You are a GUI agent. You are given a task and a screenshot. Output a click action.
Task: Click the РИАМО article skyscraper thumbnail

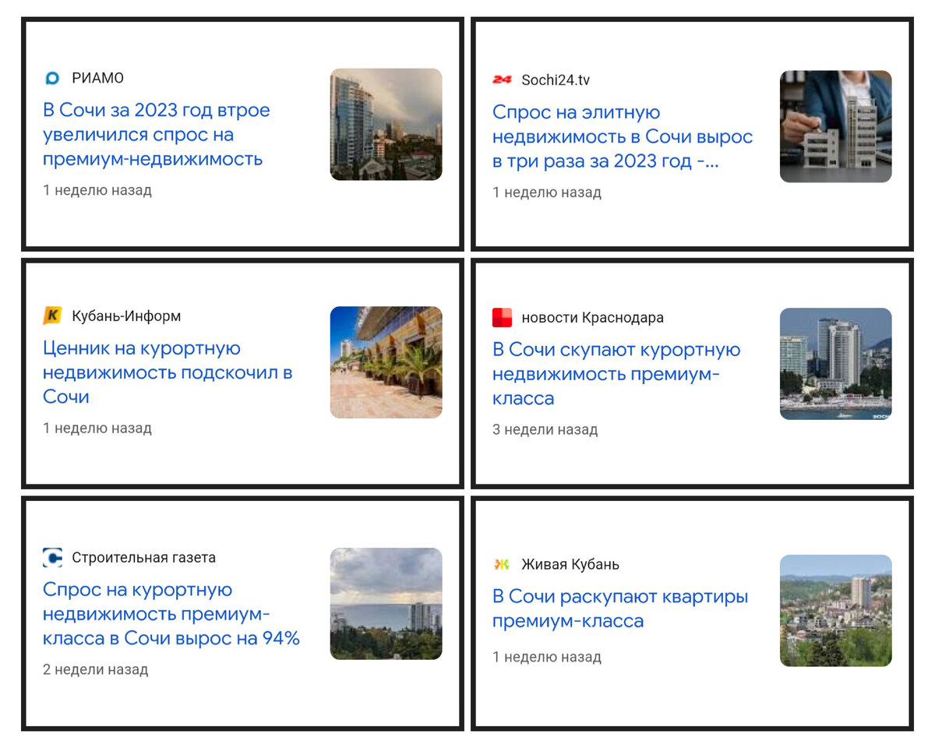coord(386,124)
